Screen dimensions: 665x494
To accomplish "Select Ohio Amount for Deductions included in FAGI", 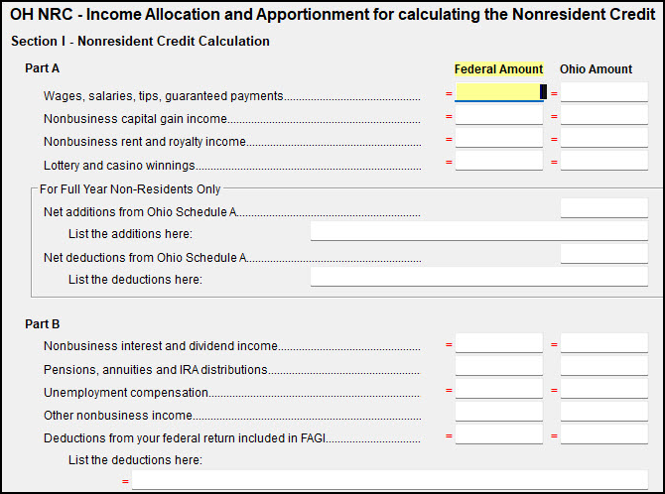I will tap(603, 435).
